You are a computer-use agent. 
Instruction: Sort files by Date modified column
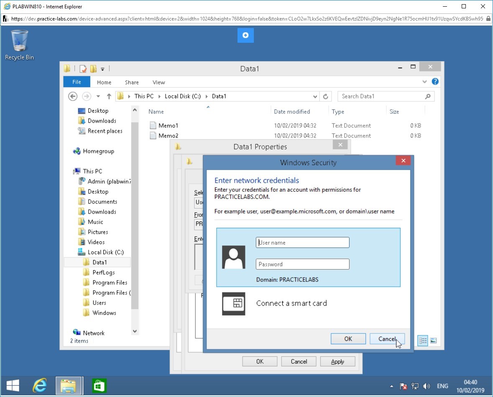[x=292, y=112]
